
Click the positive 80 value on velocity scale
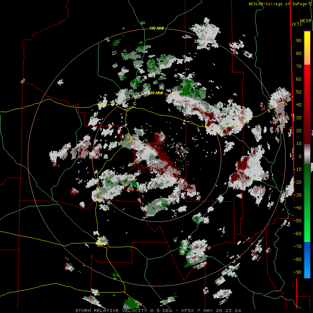[299, 53]
